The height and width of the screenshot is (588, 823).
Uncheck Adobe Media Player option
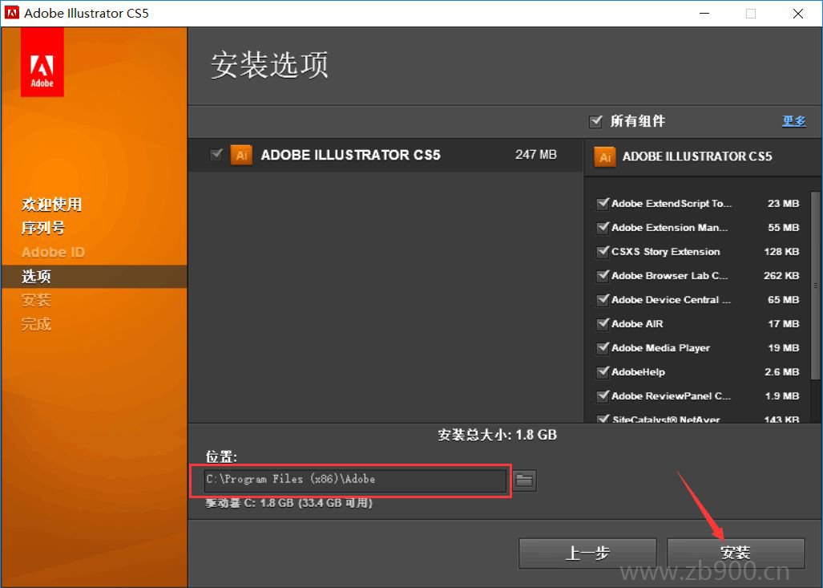coord(603,348)
